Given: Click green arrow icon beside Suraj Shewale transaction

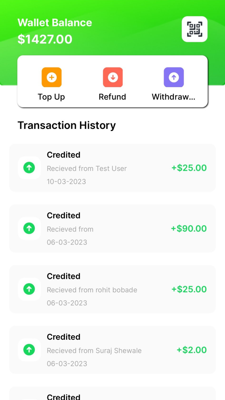Looking at the screenshot, I should 29,350.
